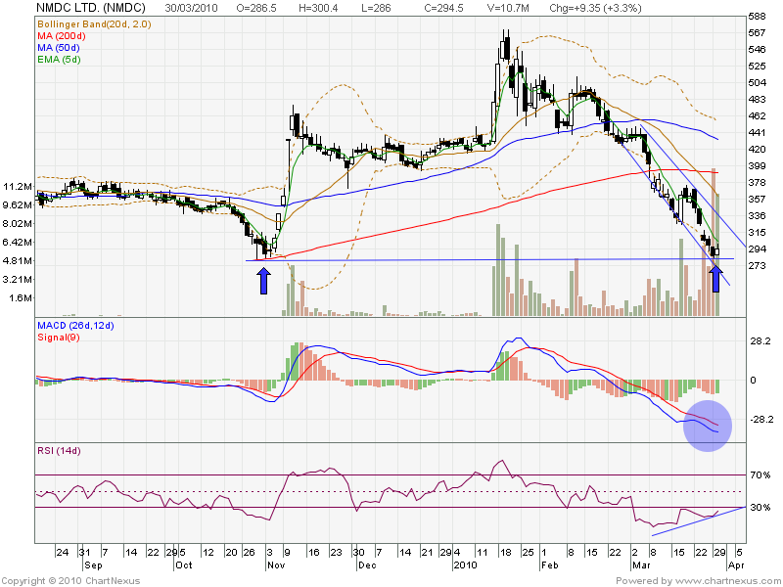This screenshot has width=783, height=587.
Task: Click the 30/03/2010 date in header
Action: point(192,6)
